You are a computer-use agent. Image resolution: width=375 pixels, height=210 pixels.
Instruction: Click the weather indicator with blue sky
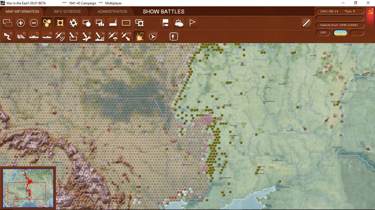click(340, 33)
